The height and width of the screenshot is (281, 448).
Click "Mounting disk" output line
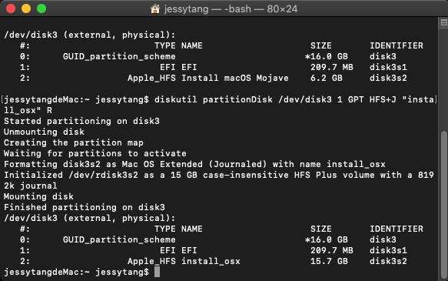point(38,196)
